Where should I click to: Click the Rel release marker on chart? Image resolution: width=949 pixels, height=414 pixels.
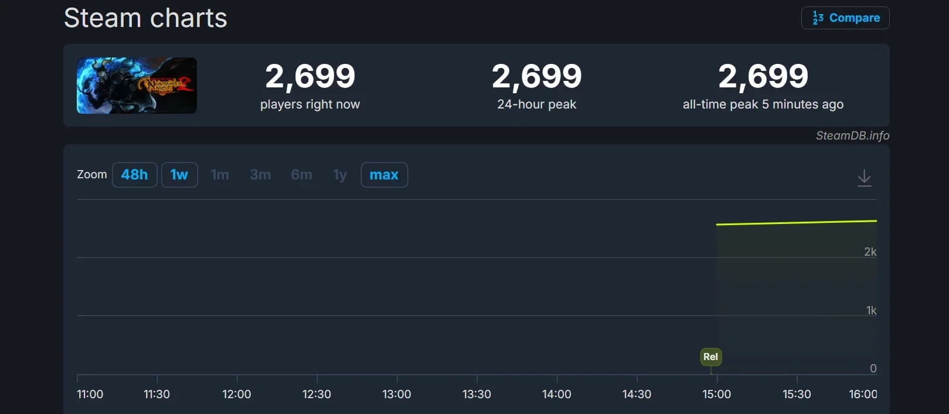tap(710, 357)
